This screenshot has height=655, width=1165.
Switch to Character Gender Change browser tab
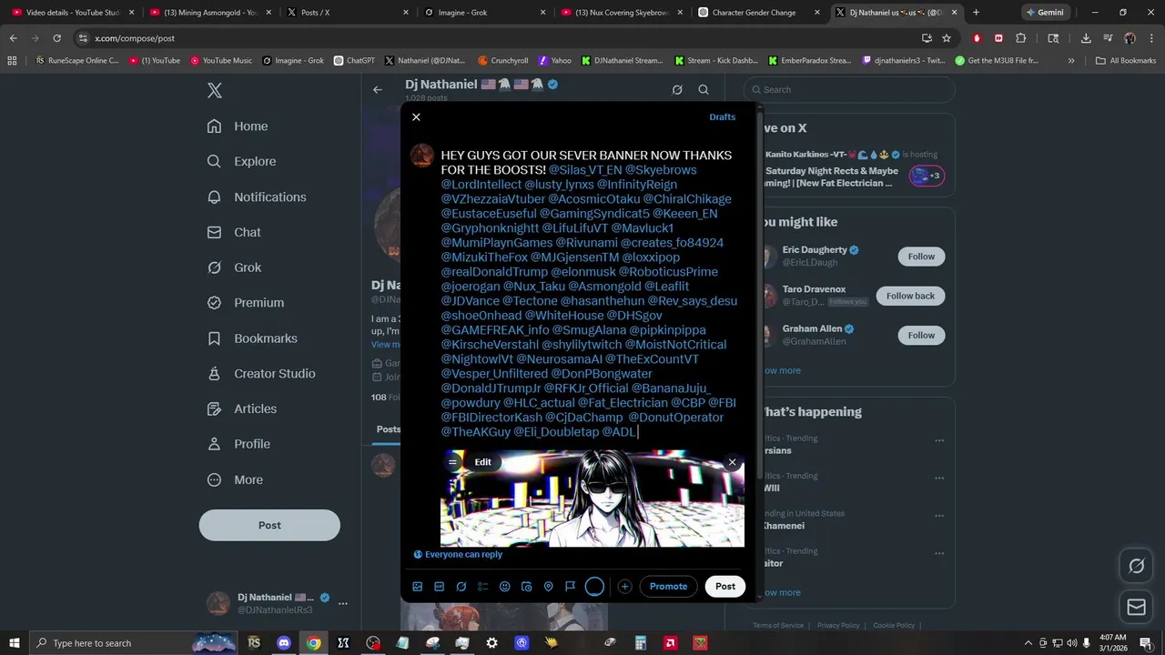point(759,13)
